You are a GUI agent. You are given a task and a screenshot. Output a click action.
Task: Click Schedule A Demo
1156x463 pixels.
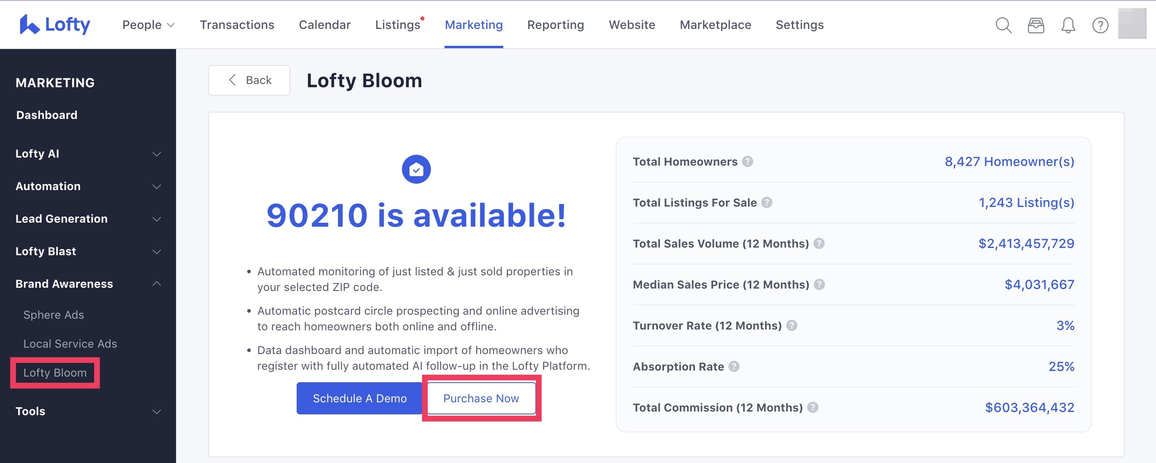click(x=360, y=398)
